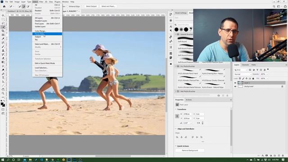Select the Rectangular Marquee tool
This screenshot has height=162, width=288.
[x=3, y=19]
